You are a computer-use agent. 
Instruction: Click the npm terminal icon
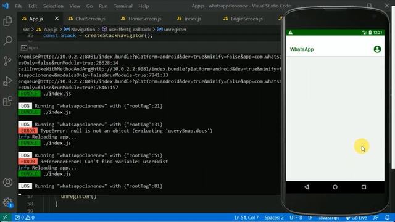(x=24, y=47)
